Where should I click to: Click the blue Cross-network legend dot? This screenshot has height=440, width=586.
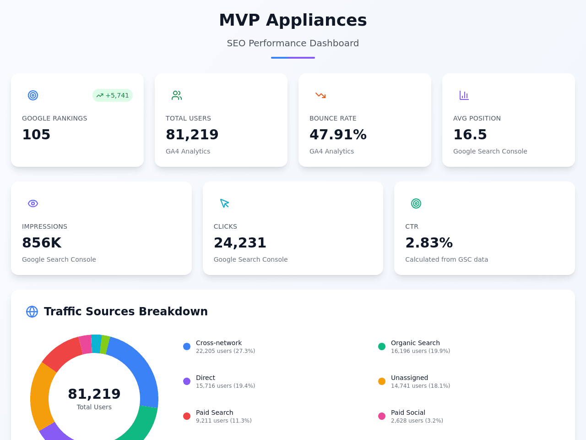(187, 346)
